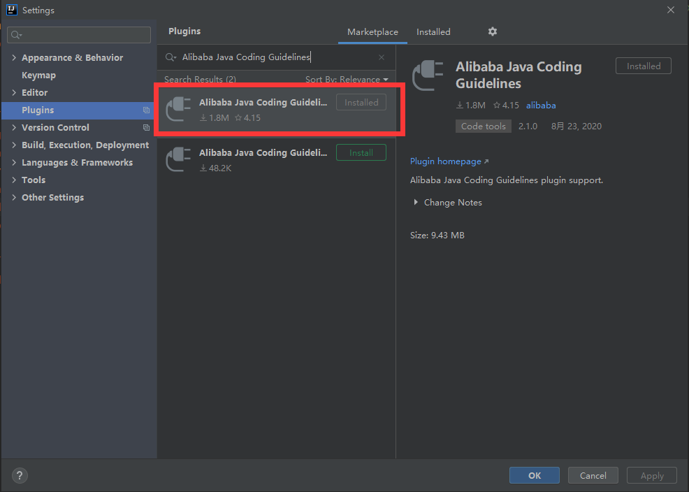The height and width of the screenshot is (492, 689).
Task: Clear the plugin search text
Action: 382,57
